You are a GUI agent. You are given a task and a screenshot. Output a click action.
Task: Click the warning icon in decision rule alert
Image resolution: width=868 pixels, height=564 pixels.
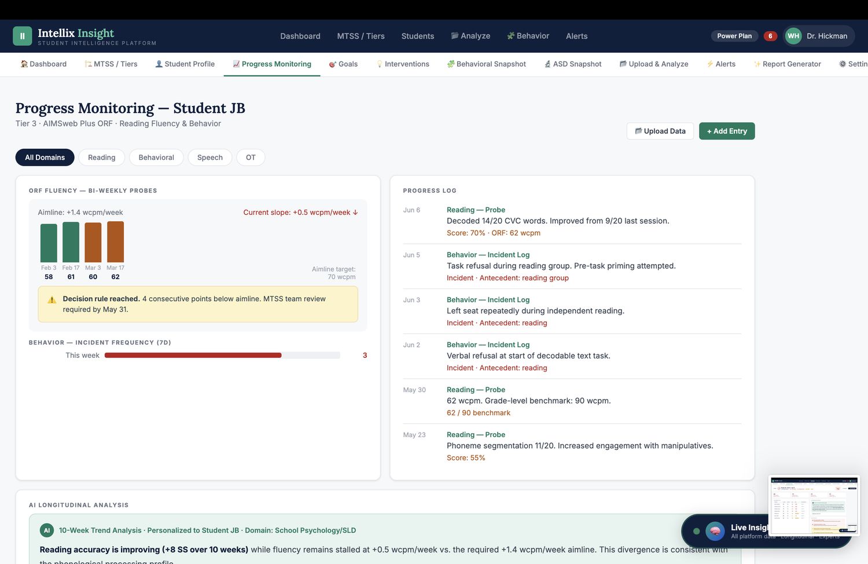pos(52,299)
